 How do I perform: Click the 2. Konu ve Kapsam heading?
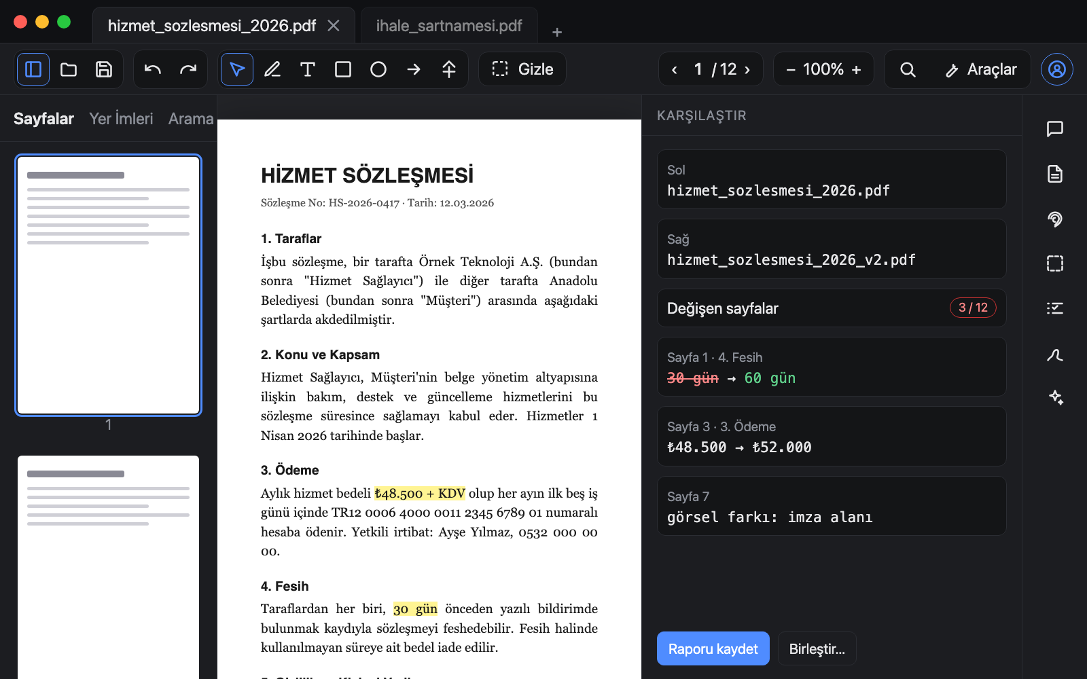(320, 355)
